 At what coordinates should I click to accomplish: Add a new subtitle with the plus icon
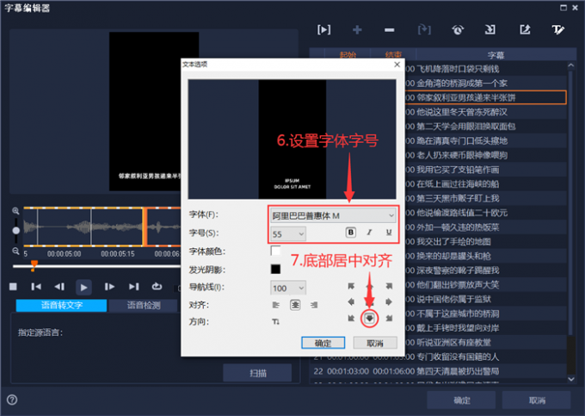coord(357,29)
